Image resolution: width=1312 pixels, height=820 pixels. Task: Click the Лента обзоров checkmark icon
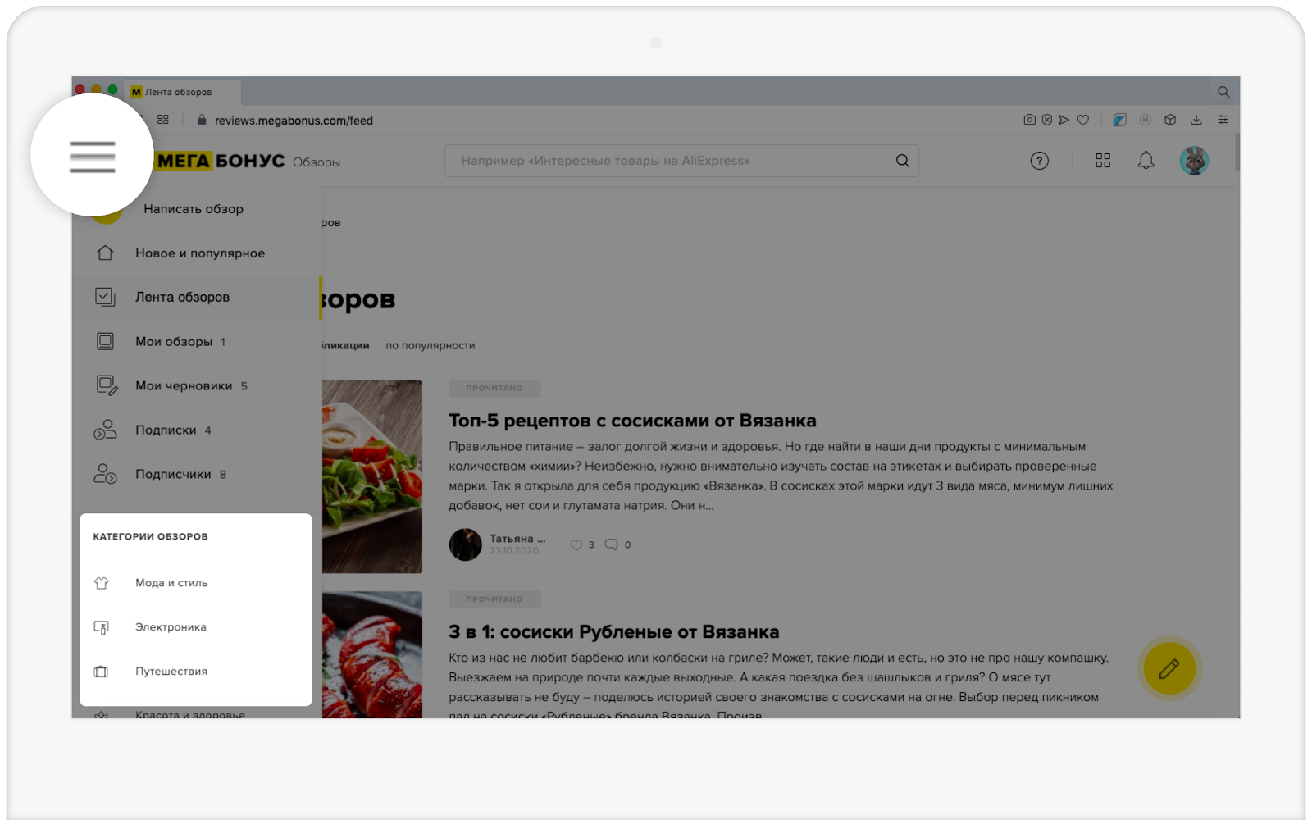tap(105, 297)
